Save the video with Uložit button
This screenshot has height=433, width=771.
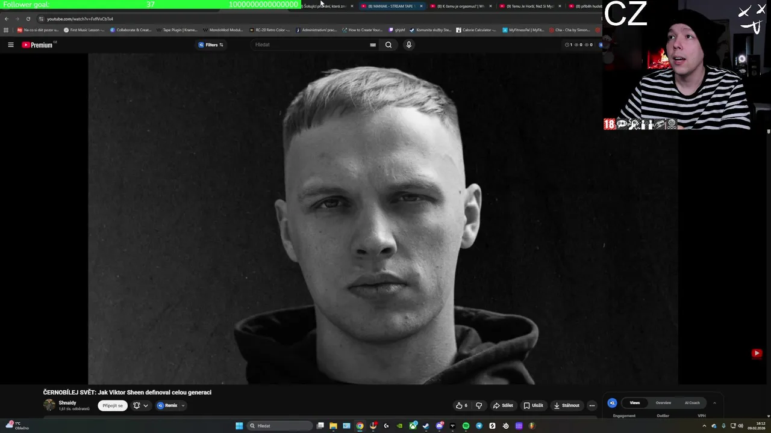click(x=533, y=405)
